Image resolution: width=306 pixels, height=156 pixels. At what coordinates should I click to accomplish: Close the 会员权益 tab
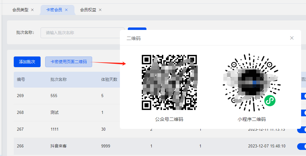100,10
